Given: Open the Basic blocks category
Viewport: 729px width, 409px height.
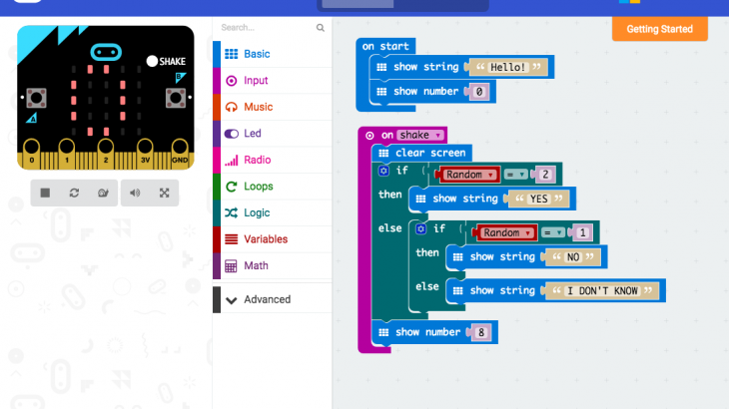Looking at the screenshot, I should pyautogui.click(x=273, y=54).
